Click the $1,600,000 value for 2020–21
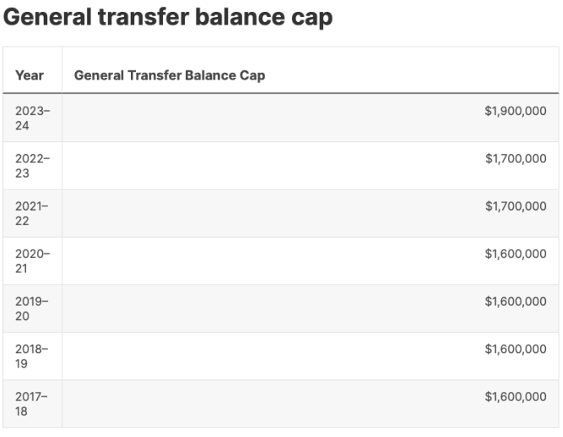 [x=515, y=254]
